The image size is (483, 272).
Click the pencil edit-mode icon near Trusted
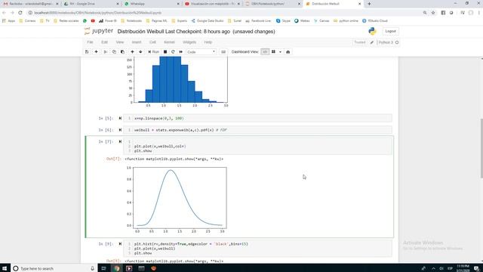(x=372, y=42)
